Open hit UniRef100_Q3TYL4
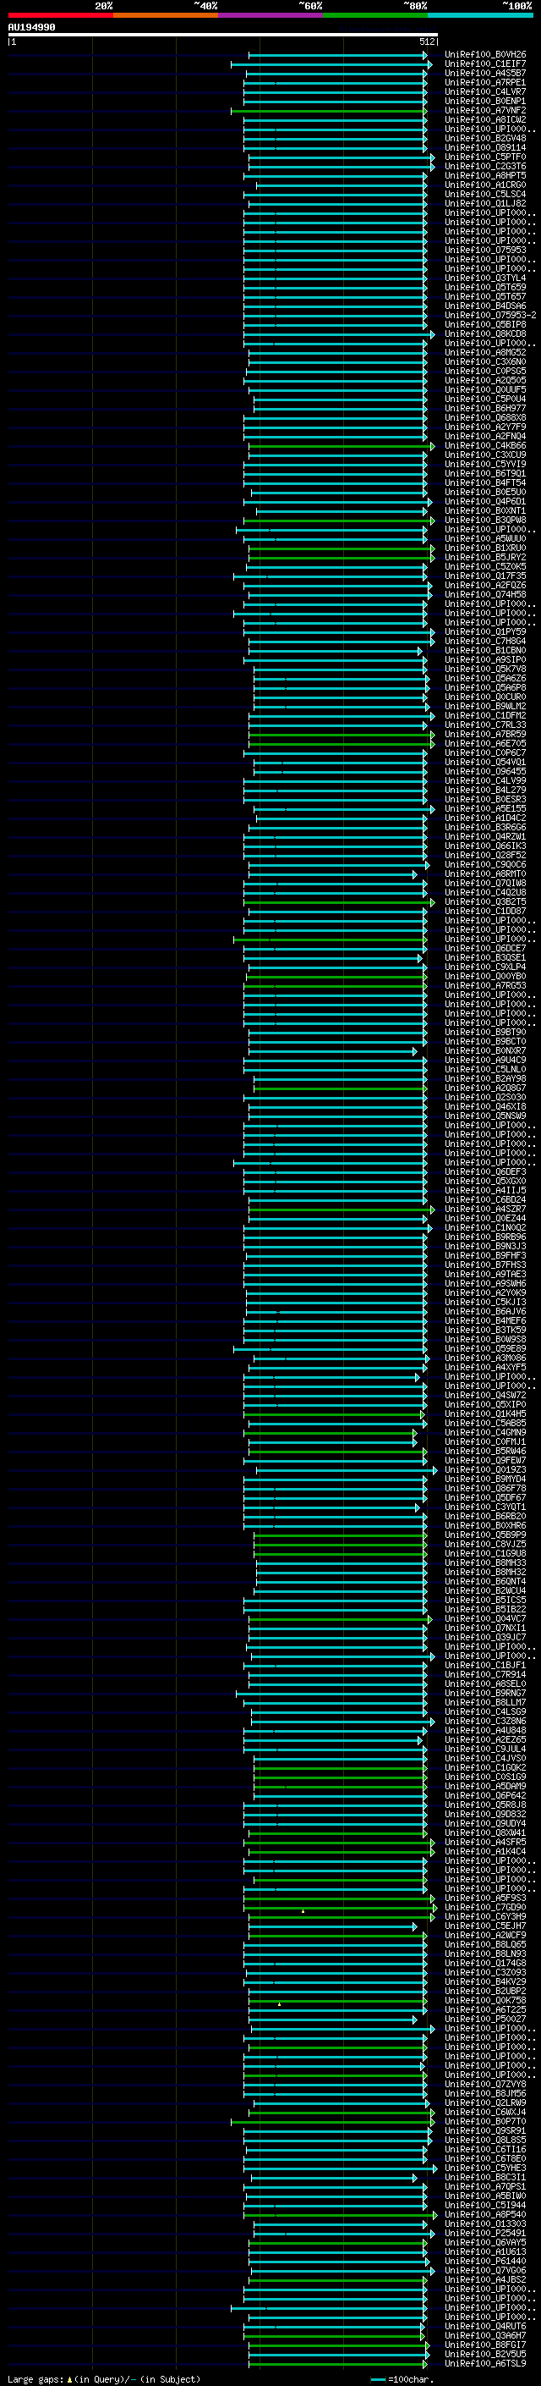This screenshot has width=541, height=2386. pos(485,278)
